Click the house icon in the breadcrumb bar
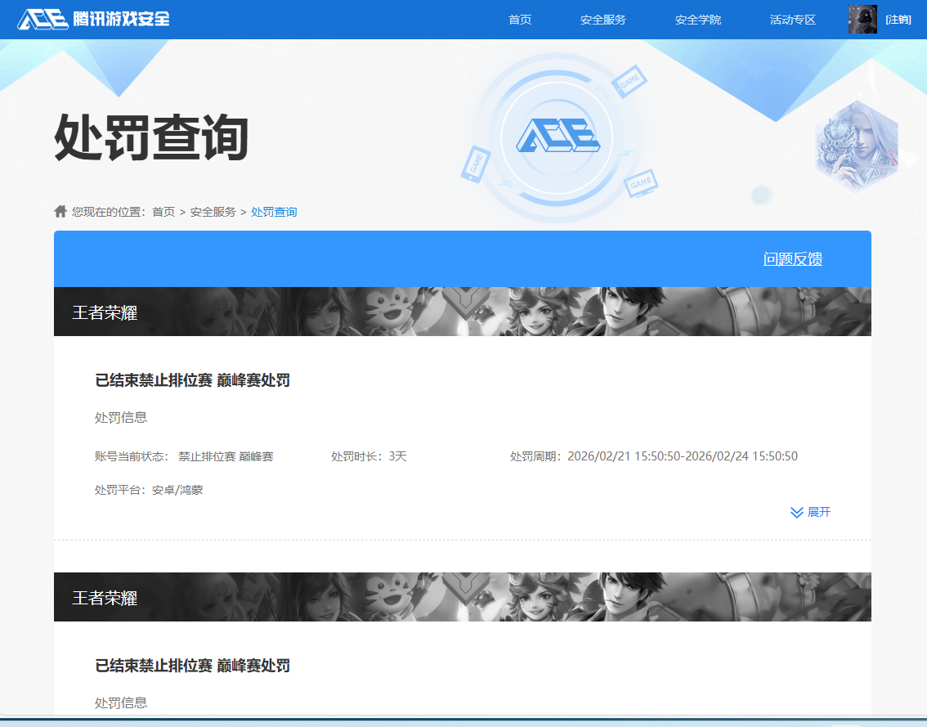 pyautogui.click(x=60, y=210)
